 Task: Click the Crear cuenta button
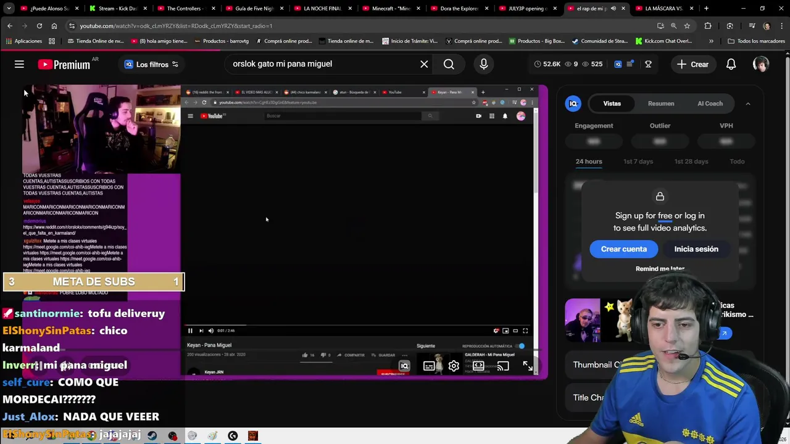[x=624, y=249]
